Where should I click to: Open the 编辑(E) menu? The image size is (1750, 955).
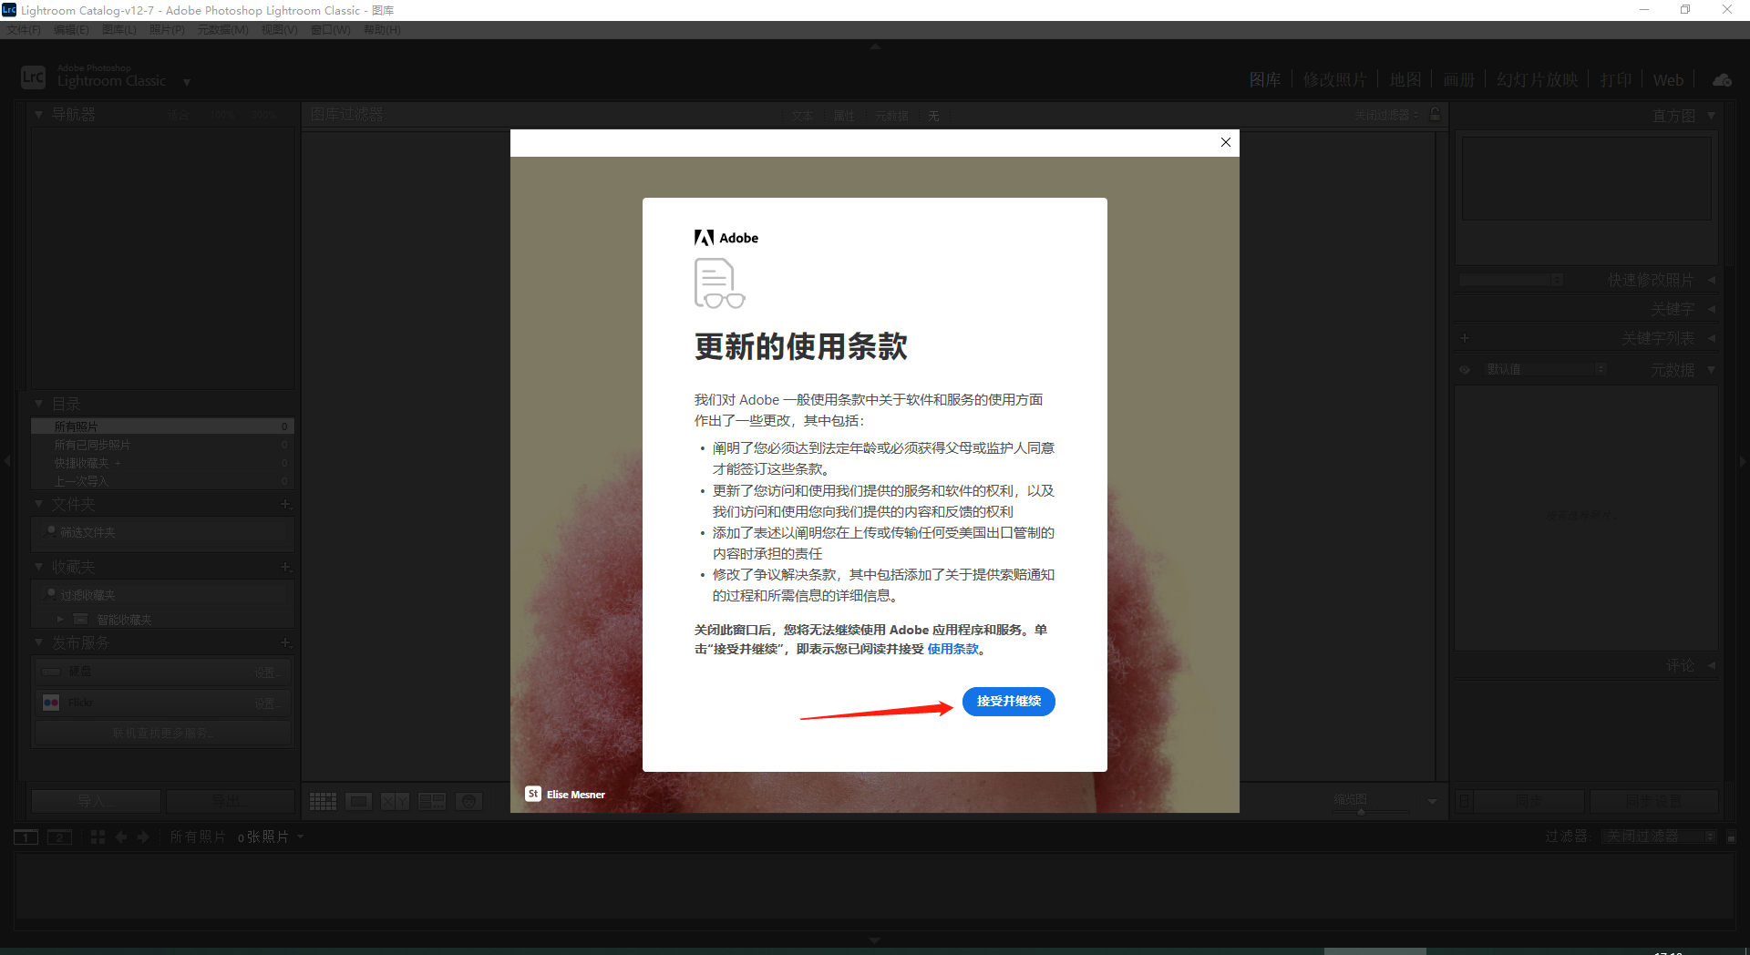(71, 30)
